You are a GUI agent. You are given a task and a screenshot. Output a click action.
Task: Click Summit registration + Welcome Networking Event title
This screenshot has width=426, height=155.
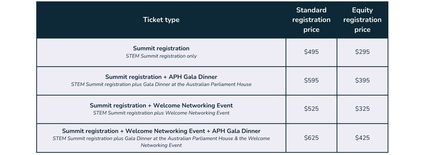[x=161, y=105]
